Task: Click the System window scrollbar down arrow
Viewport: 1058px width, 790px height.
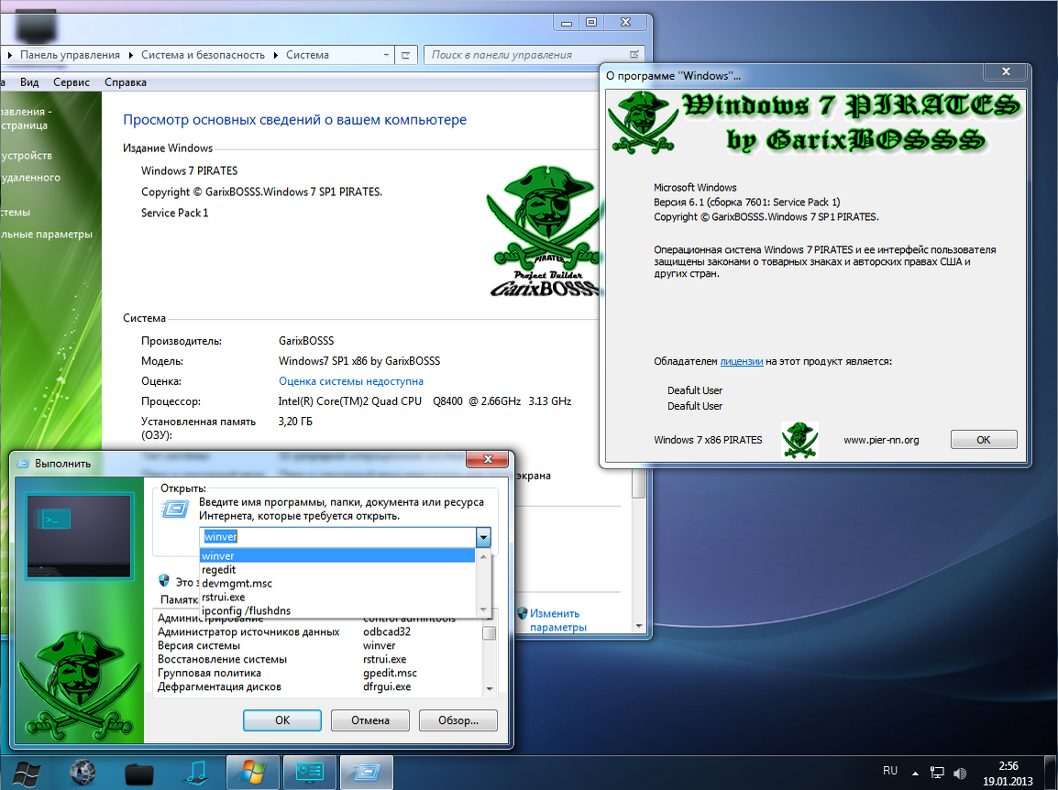Action: tap(639, 627)
